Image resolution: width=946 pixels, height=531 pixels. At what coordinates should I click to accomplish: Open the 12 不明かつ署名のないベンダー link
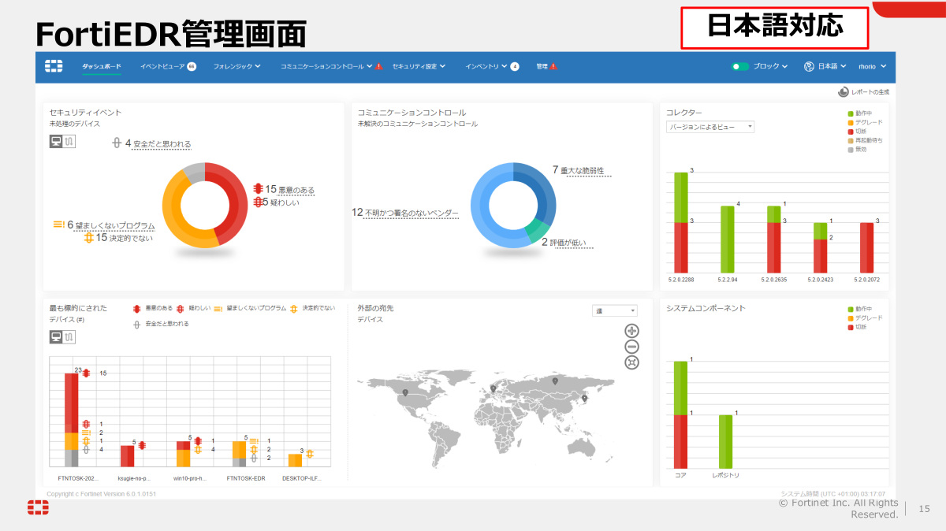404,213
